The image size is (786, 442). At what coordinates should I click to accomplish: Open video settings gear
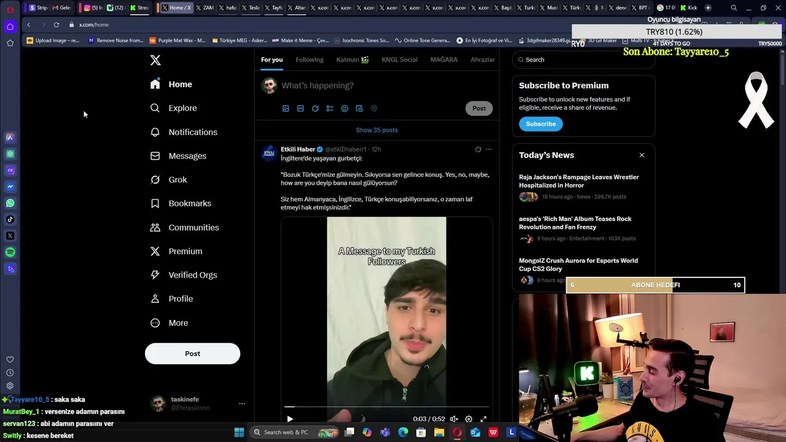(469, 419)
